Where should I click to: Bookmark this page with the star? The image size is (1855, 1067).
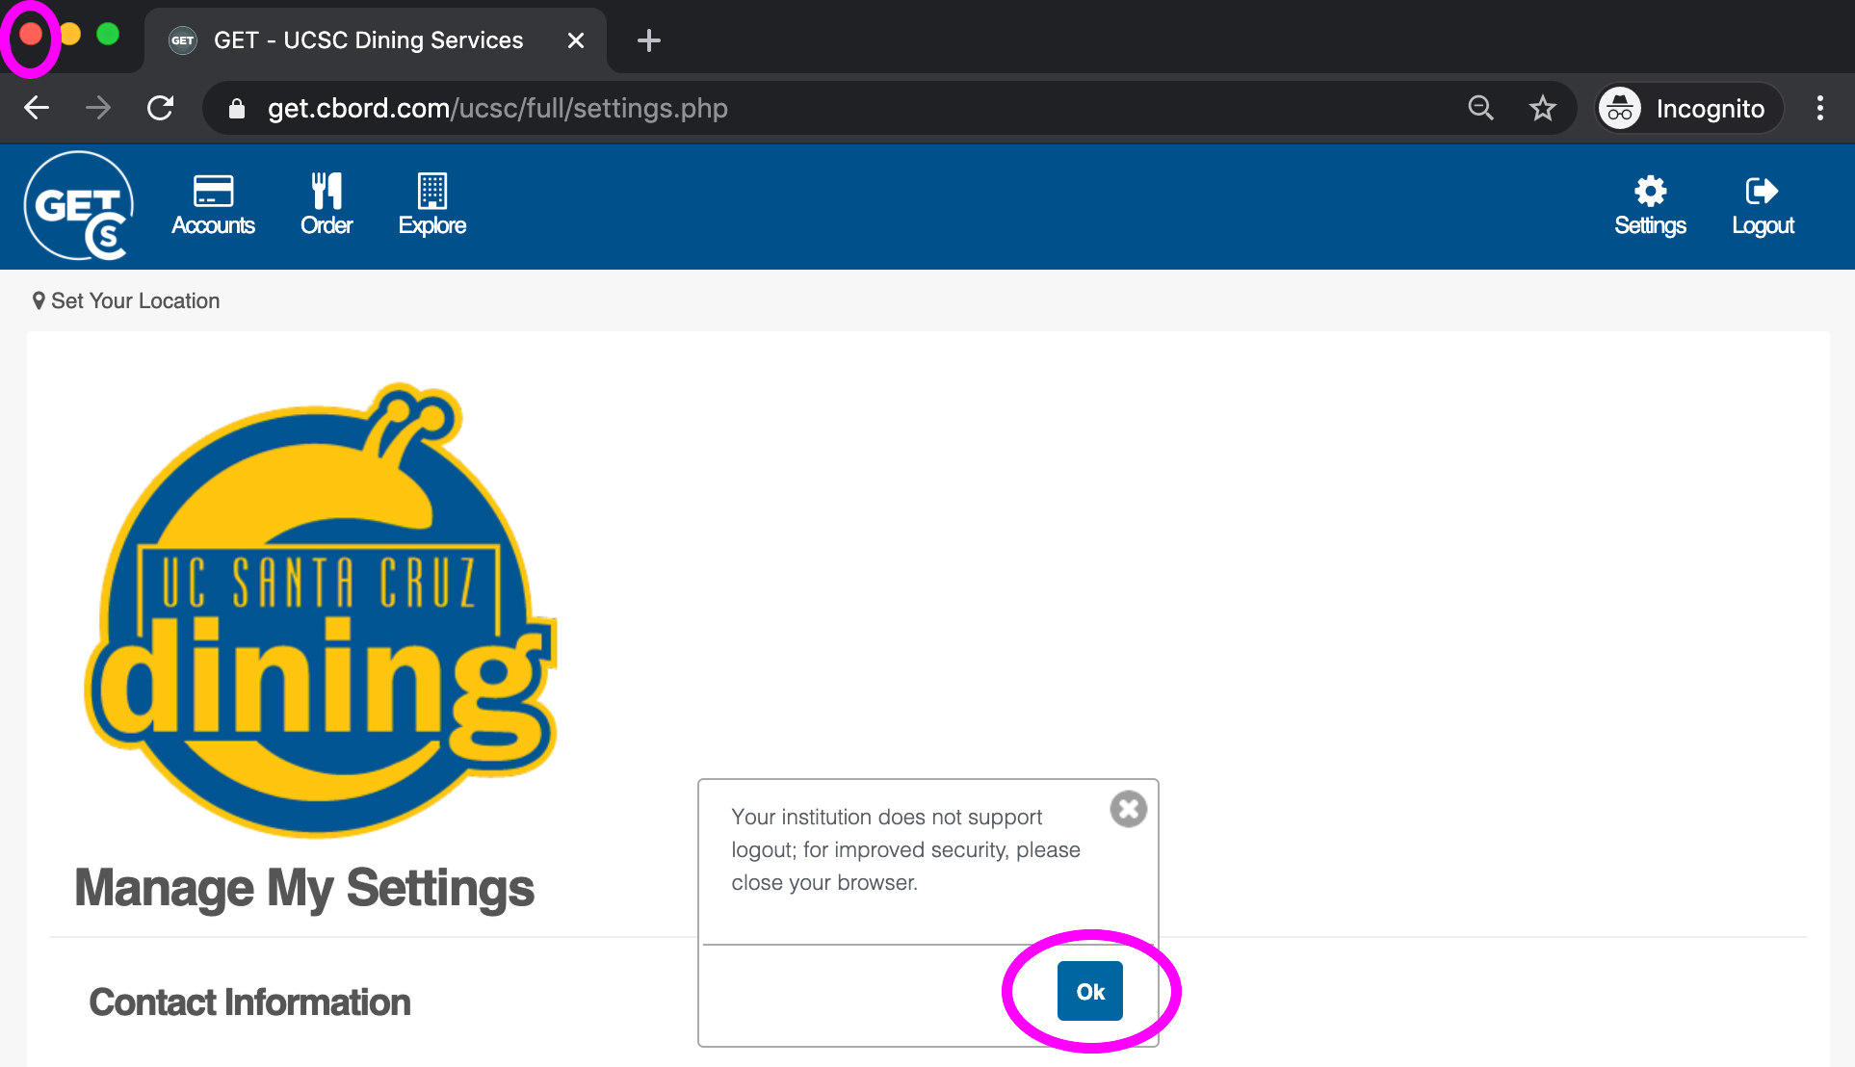click(x=1543, y=108)
